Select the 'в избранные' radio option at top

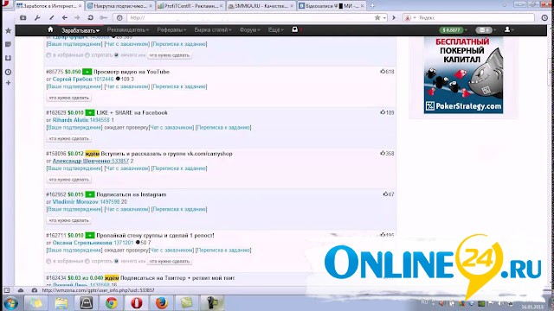48,55
